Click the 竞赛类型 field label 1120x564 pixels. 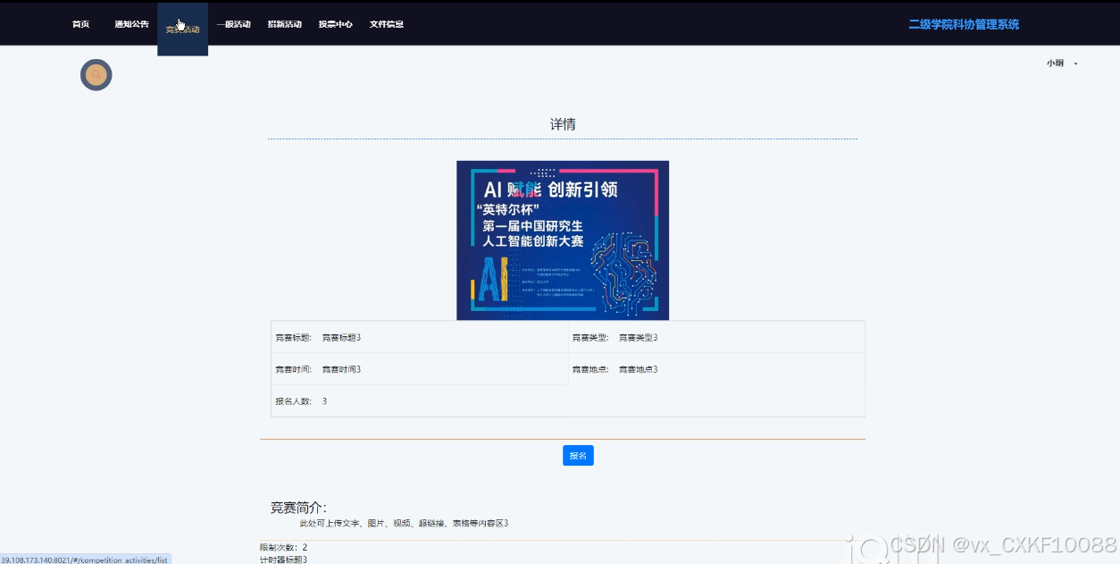click(x=589, y=338)
